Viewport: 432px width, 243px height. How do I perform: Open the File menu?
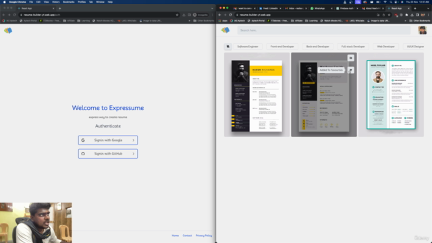tap(31, 2)
